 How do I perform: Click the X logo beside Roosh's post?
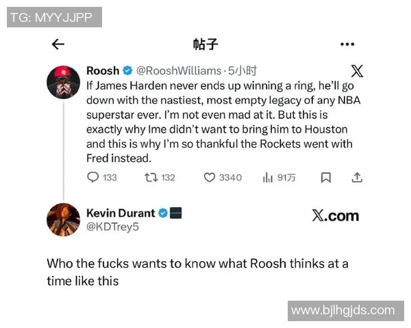(357, 71)
